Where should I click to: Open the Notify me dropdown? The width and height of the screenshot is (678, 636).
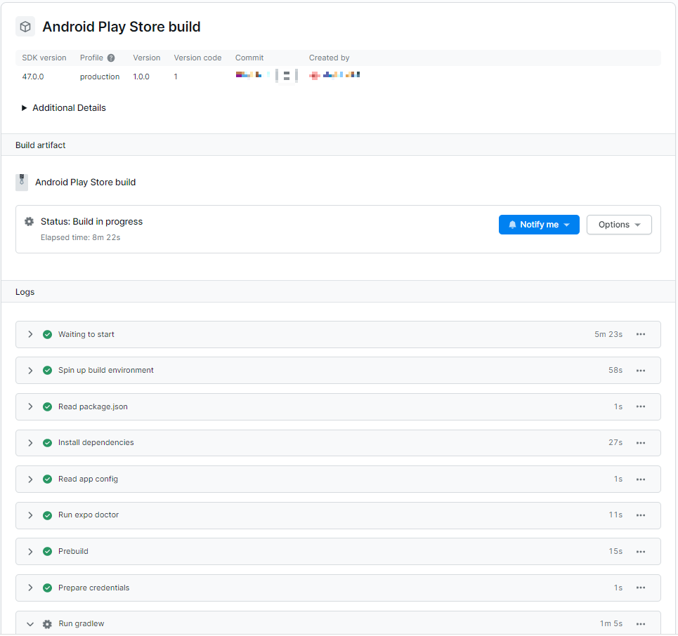click(539, 225)
